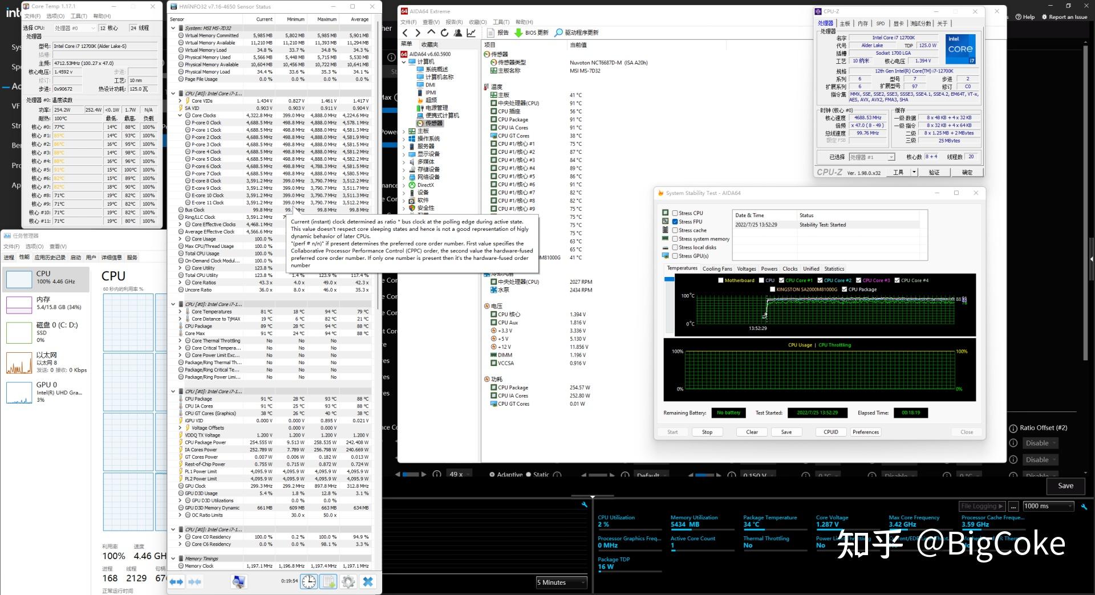Collapse the Core Clocks group in HWiNFO

tap(180, 116)
